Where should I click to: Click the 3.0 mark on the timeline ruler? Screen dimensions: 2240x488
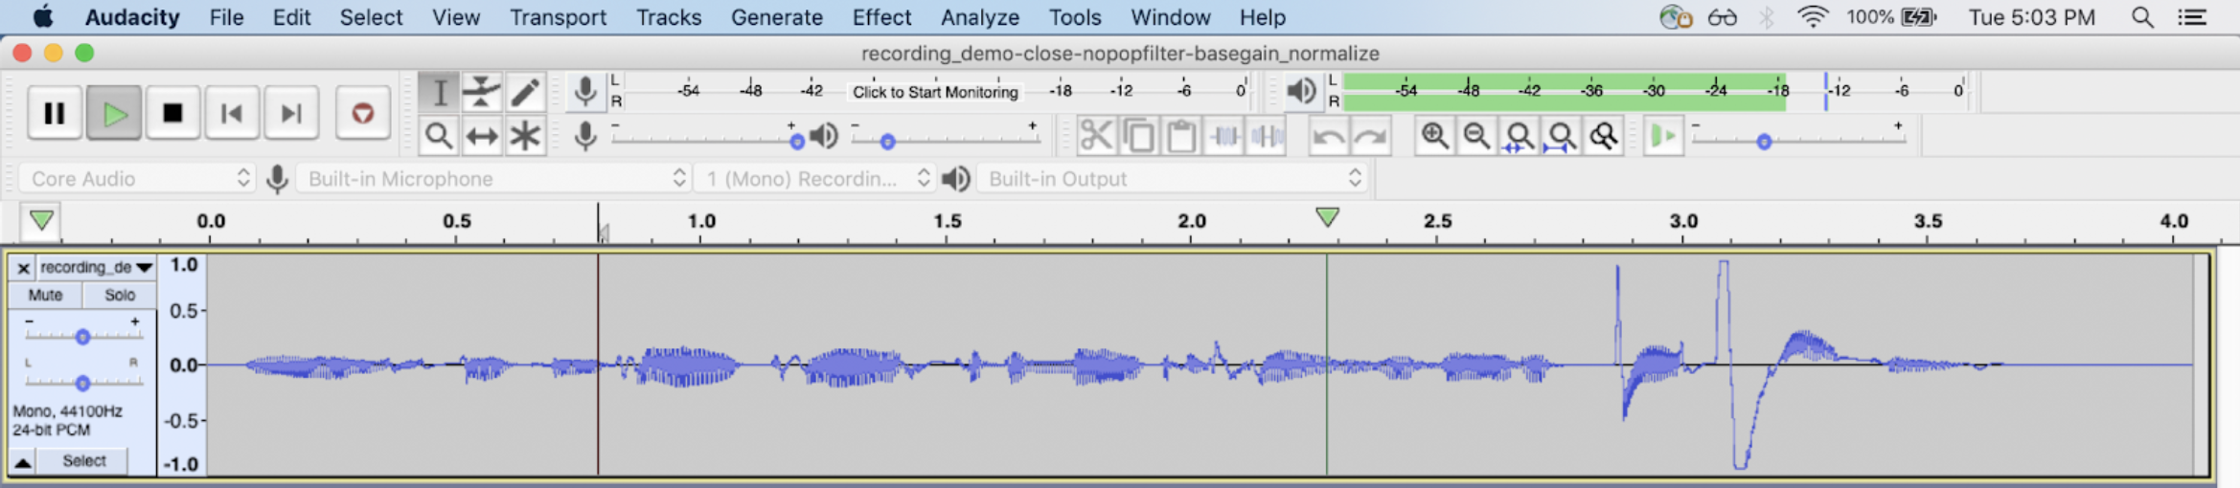pos(1683,221)
